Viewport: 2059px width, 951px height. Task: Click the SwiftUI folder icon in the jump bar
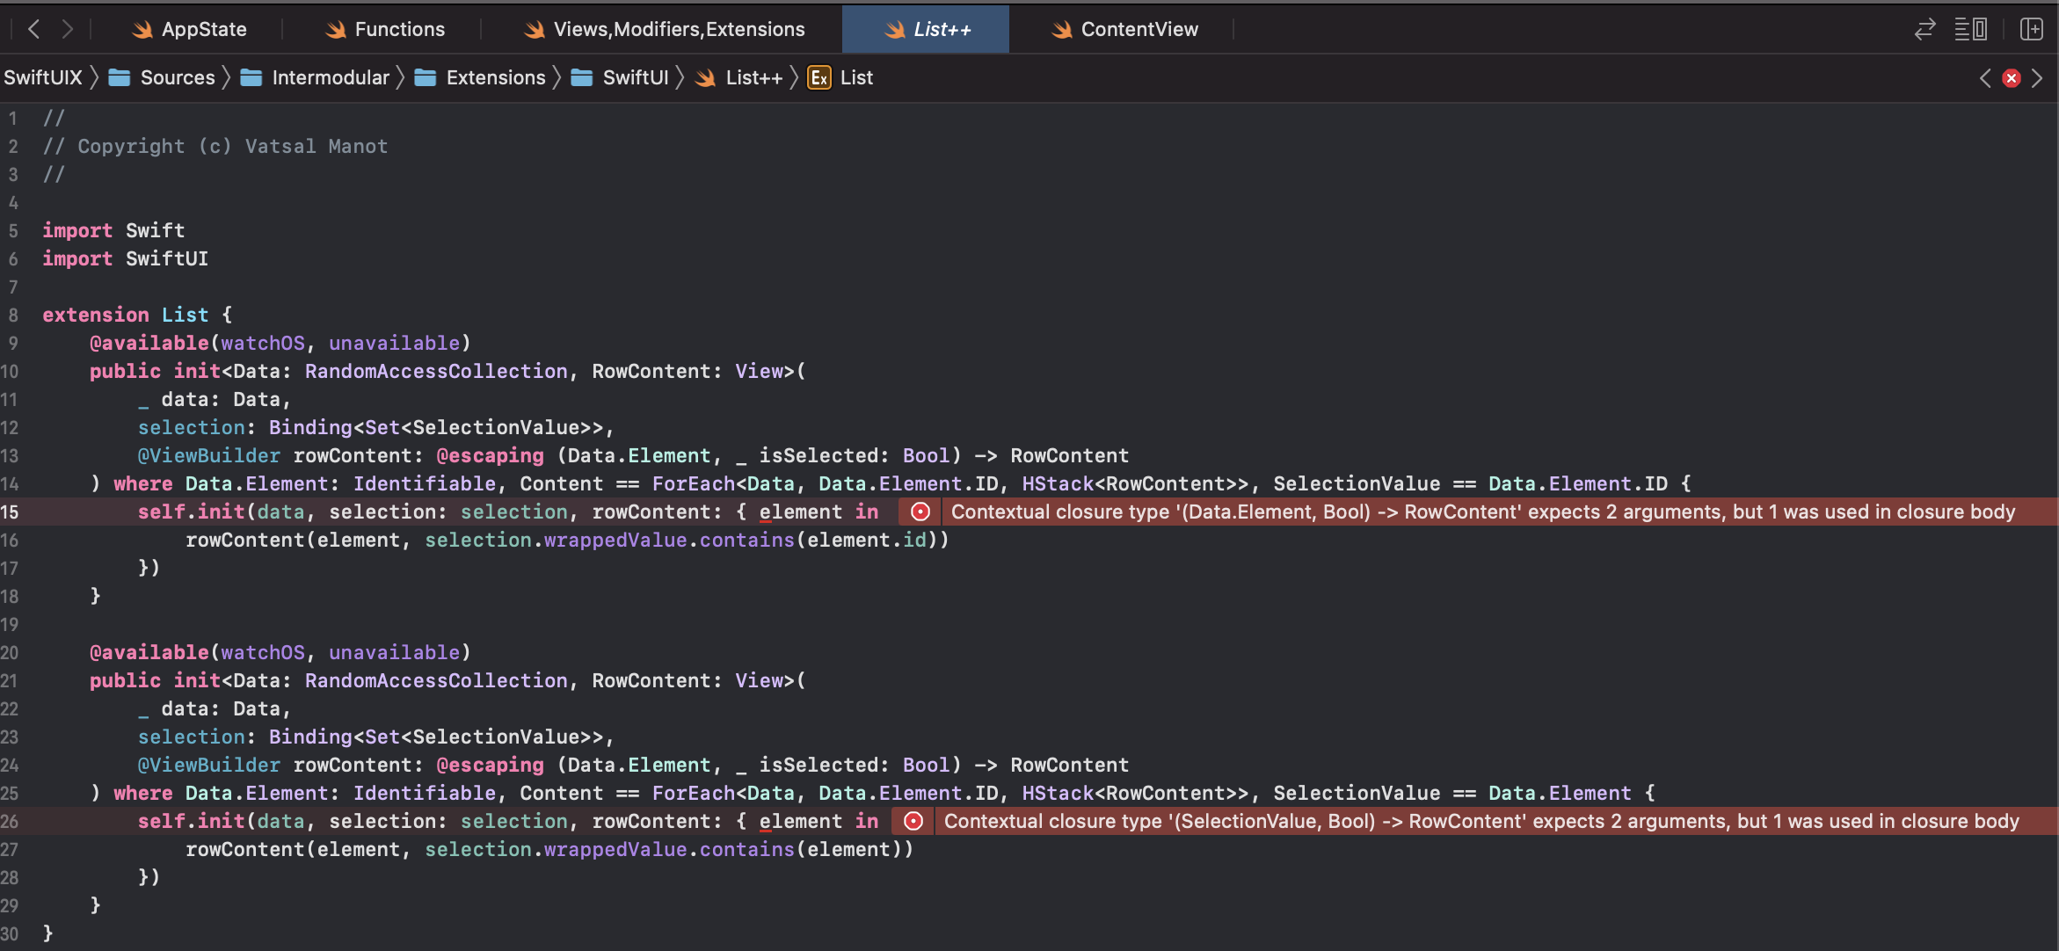580,77
